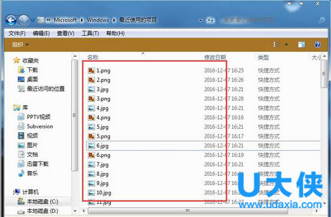
Task: Open recent pages dropdown beside Forward button
Action: [33, 20]
